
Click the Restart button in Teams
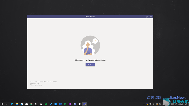90,65
